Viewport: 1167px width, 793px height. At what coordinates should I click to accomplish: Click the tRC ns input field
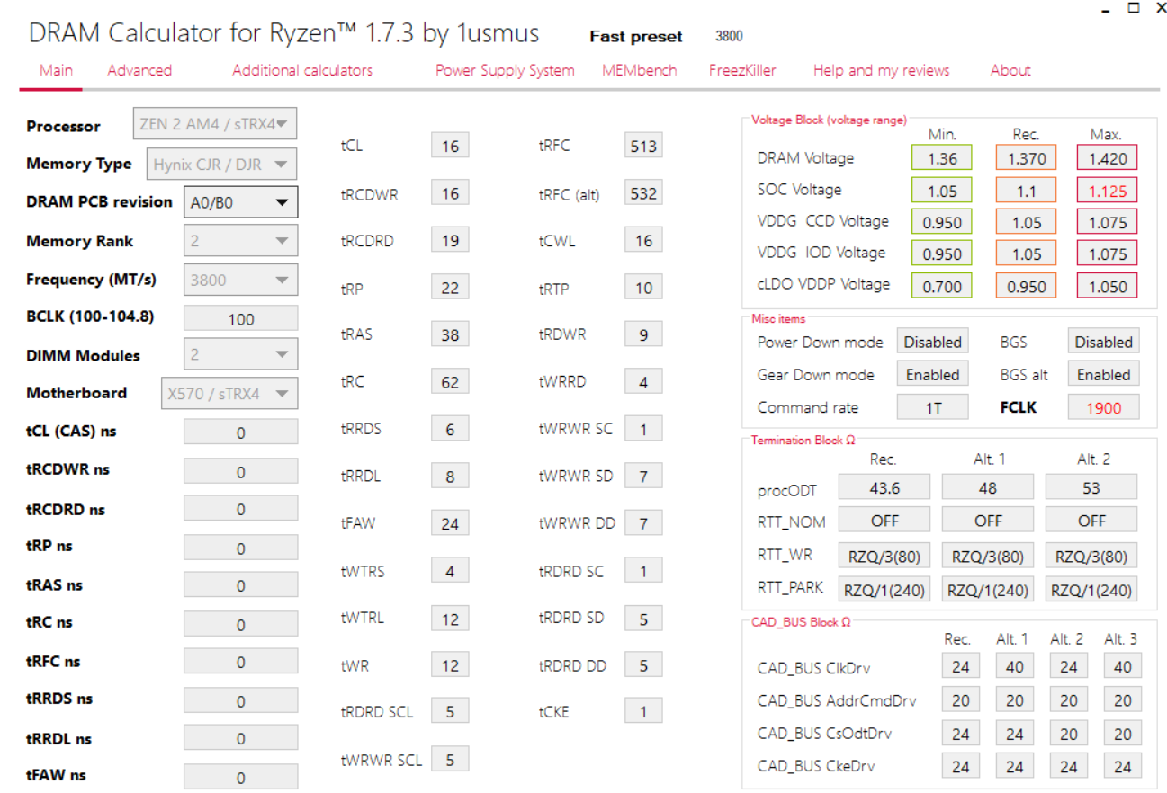[240, 624]
